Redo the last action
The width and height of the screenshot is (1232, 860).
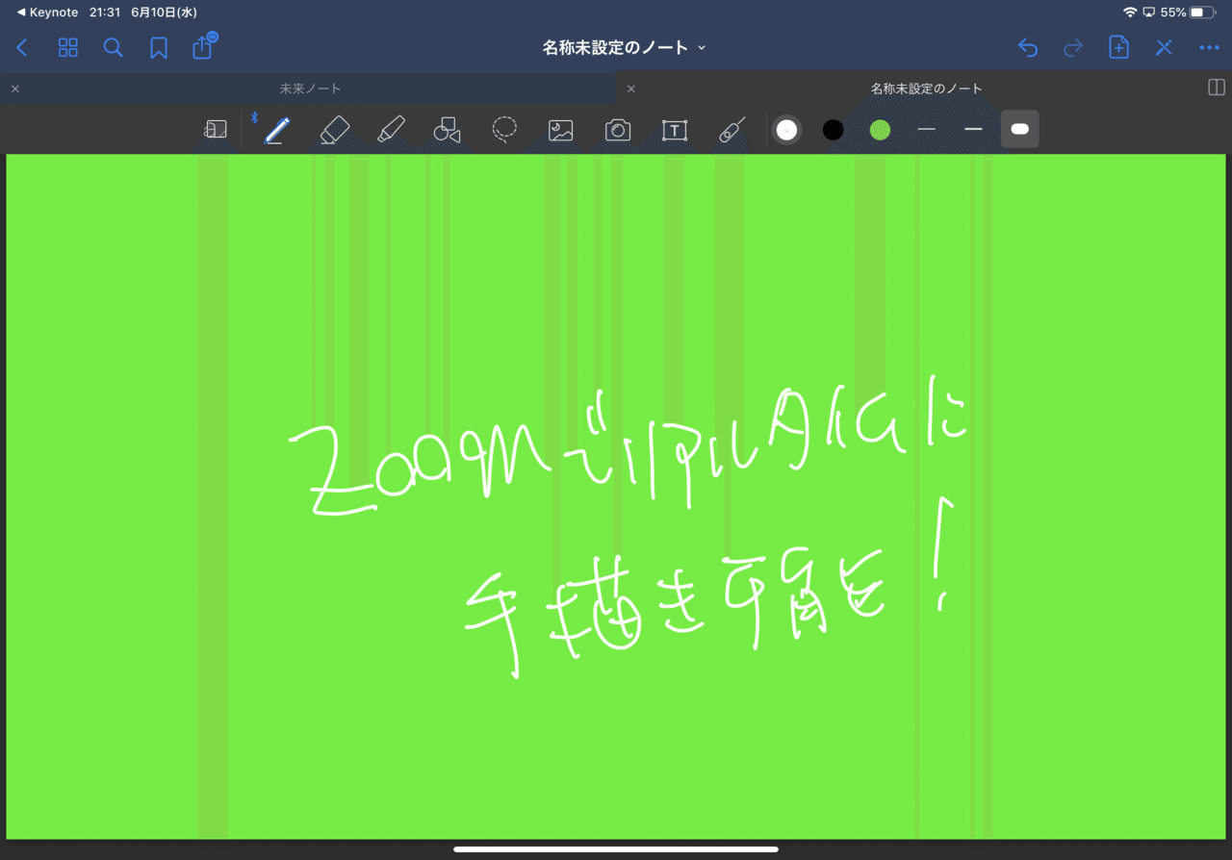pyautogui.click(x=1073, y=47)
